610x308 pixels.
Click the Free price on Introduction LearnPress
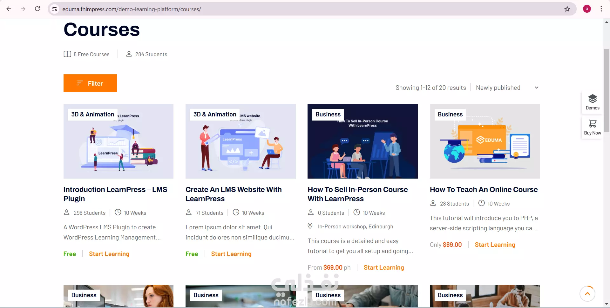point(70,254)
